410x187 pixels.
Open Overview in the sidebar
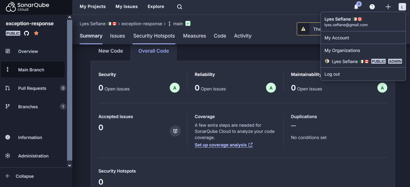[x=33, y=51]
